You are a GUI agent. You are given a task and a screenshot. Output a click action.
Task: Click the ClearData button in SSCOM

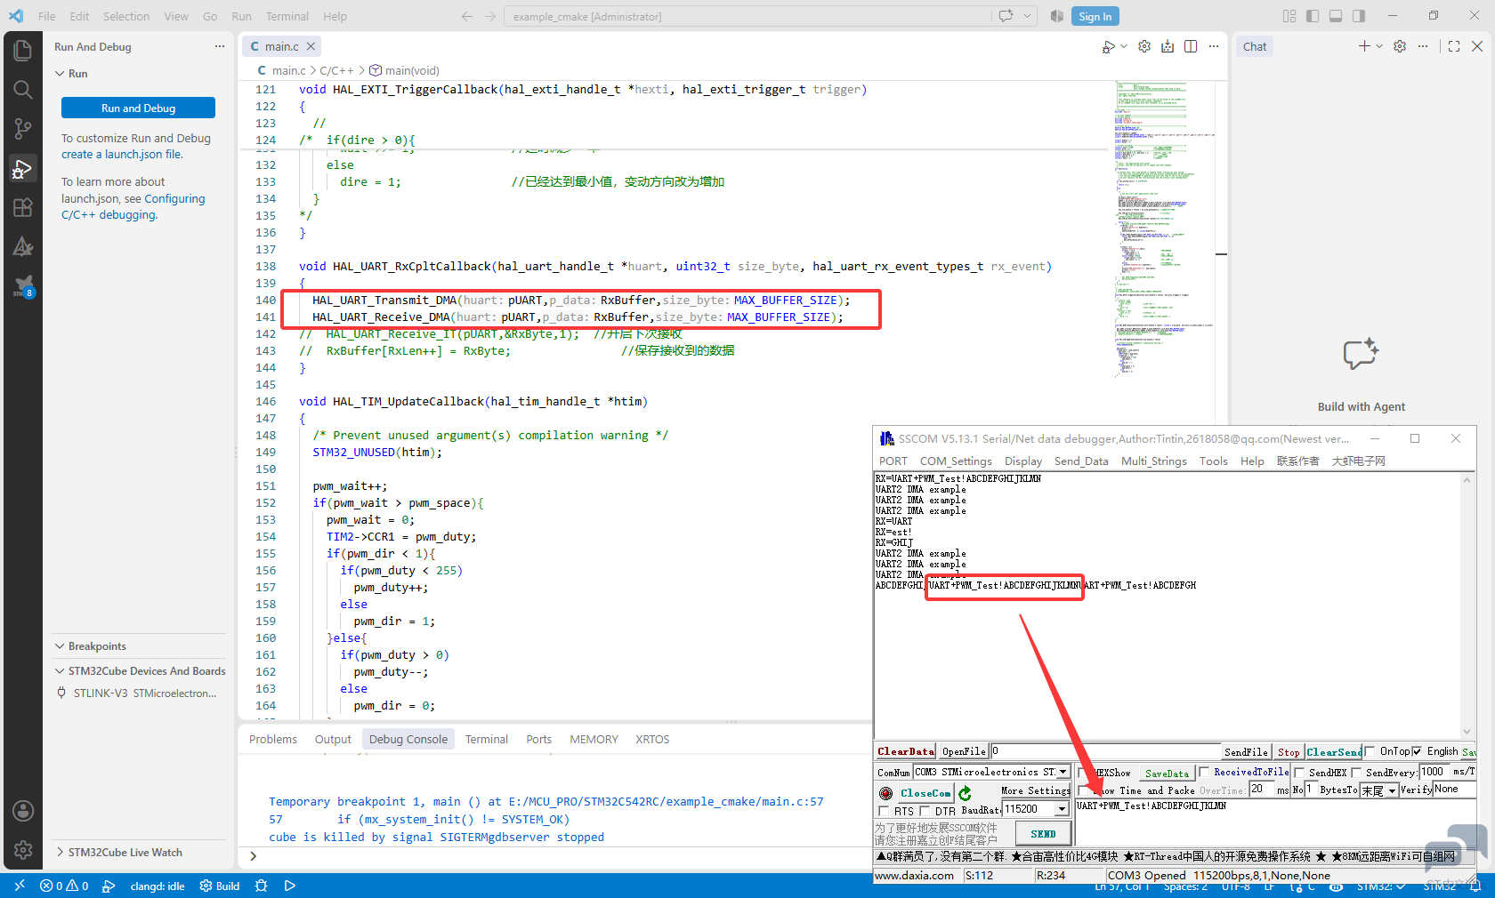[x=906, y=751]
